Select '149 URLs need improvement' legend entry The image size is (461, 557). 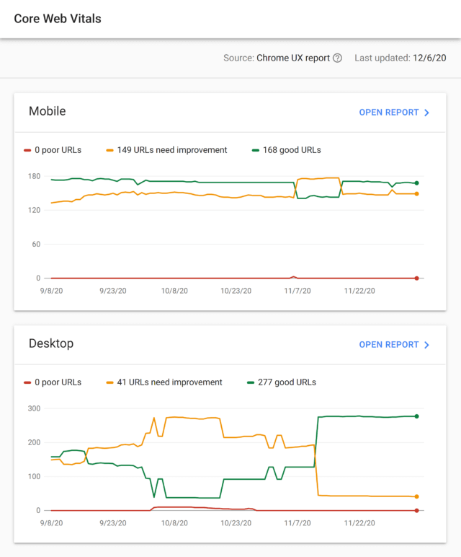166,150
